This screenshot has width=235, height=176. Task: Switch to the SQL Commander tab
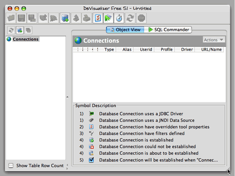168,29
